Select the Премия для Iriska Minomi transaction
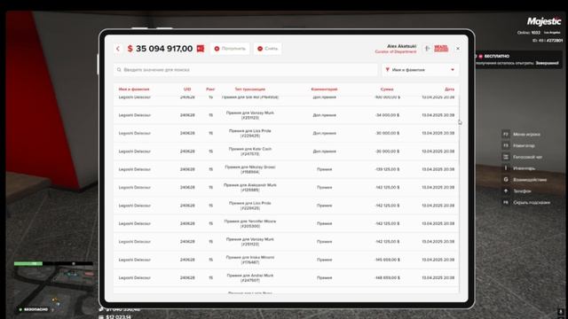The width and height of the screenshot is (568, 319). click(x=286, y=260)
